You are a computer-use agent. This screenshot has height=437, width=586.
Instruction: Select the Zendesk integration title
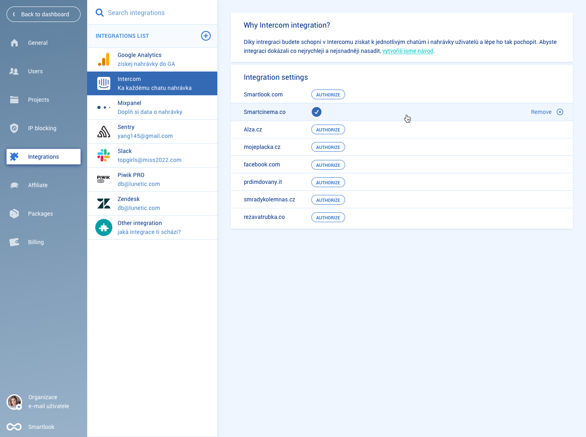[129, 199]
